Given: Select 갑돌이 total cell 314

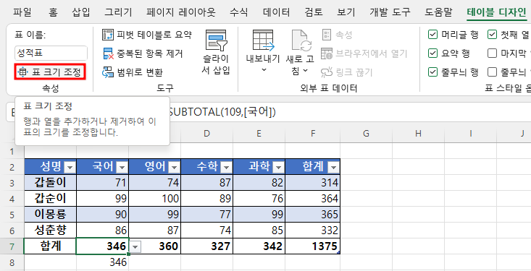Looking at the screenshot, I should pyautogui.click(x=312, y=183).
